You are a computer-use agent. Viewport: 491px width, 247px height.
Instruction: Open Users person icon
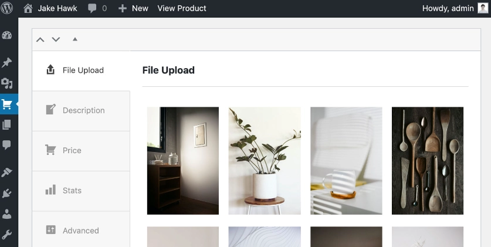coord(6,214)
